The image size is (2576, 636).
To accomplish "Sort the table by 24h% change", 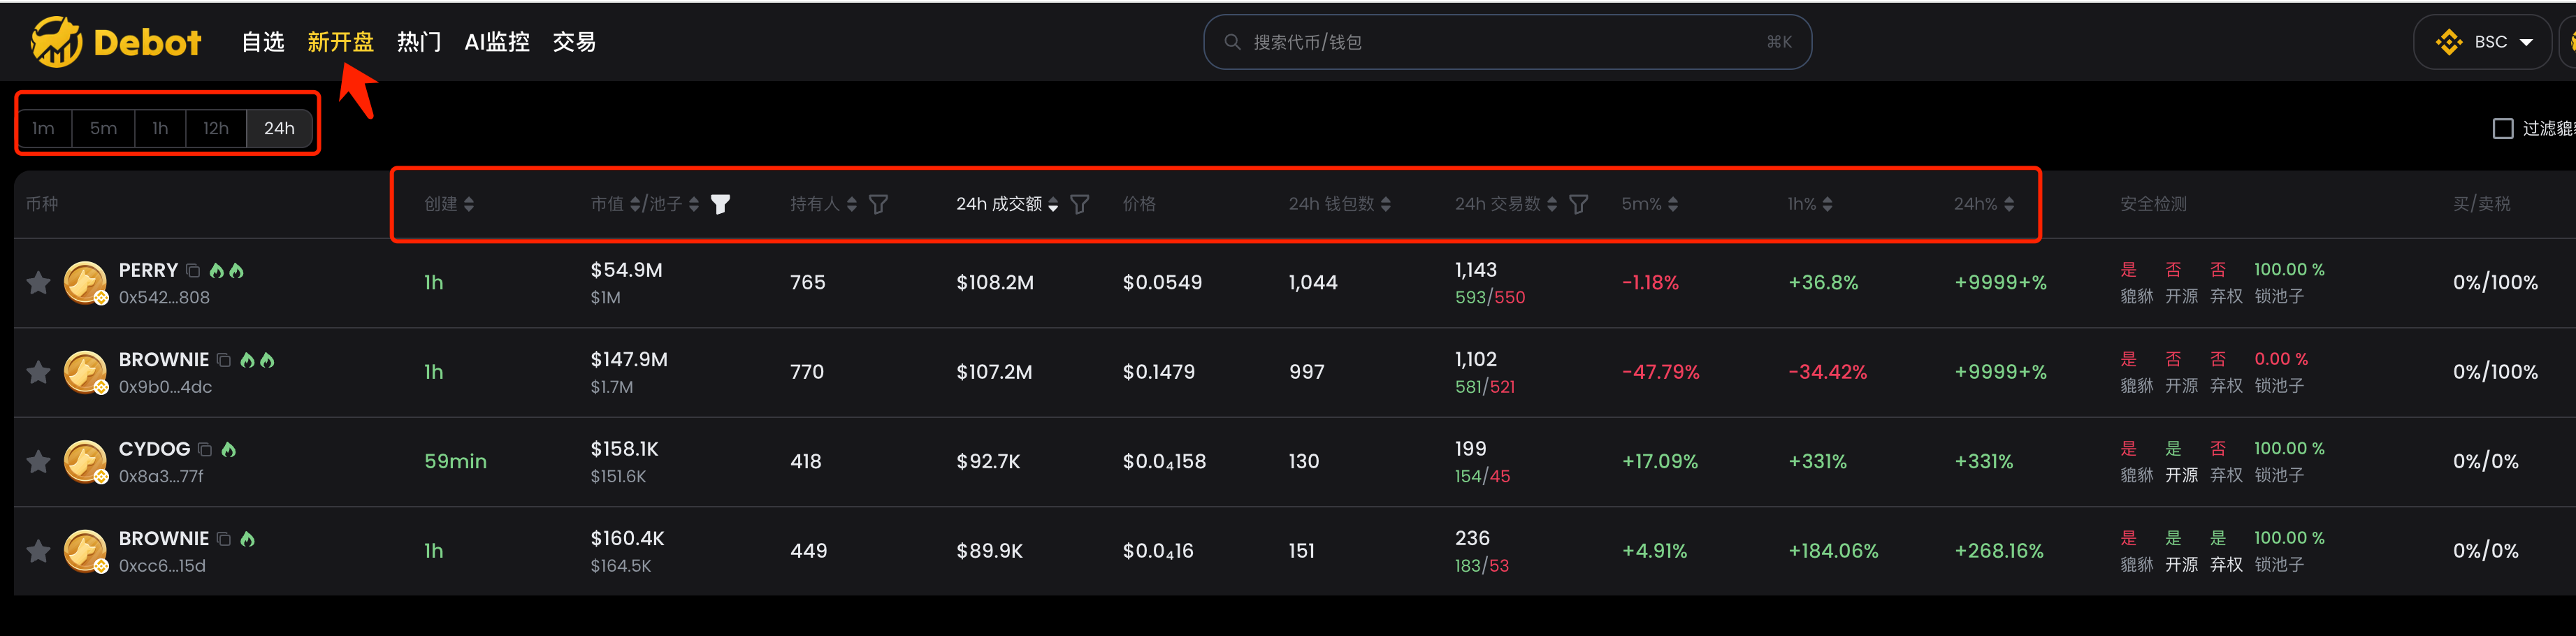I will click(x=1984, y=204).
